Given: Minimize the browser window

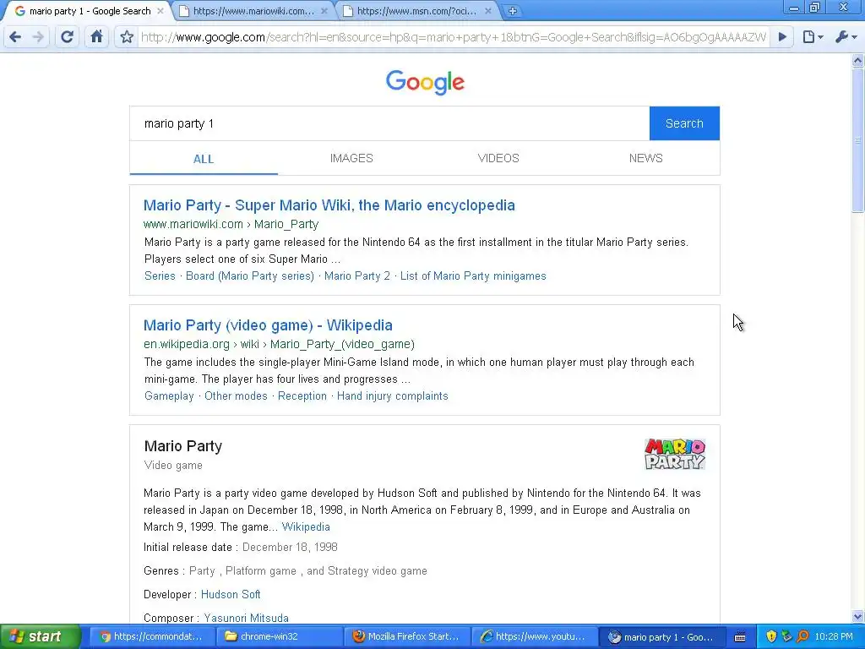Looking at the screenshot, I should pos(794,8).
